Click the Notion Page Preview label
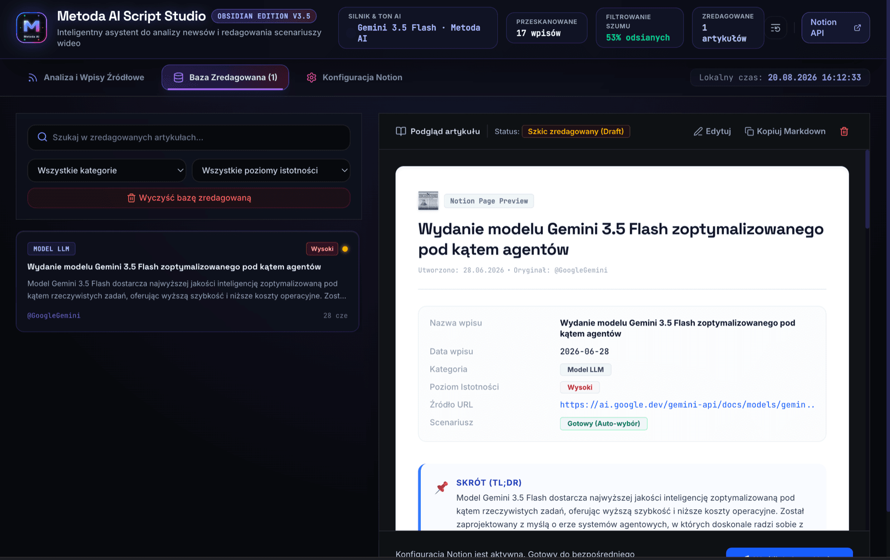The width and height of the screenshot is (890, 560). coord(489,201)
